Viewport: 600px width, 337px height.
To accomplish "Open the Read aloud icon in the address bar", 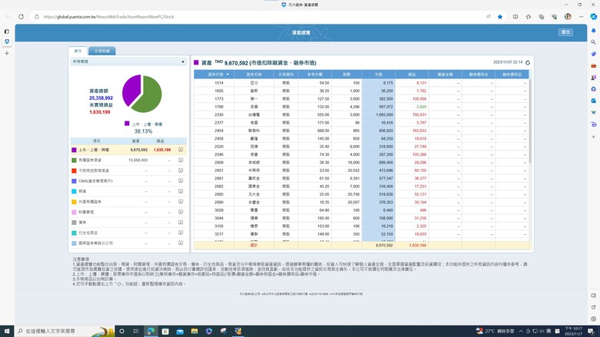I will click(x=488, y=17).
